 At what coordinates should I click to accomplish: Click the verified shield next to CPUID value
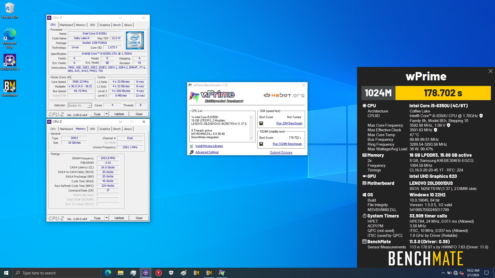coord(481,116)
